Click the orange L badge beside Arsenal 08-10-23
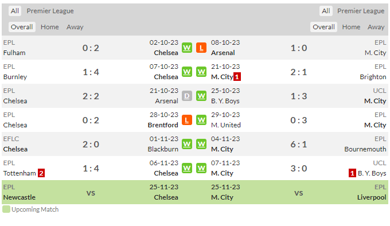The image size is (390, 226). (201, 48)
